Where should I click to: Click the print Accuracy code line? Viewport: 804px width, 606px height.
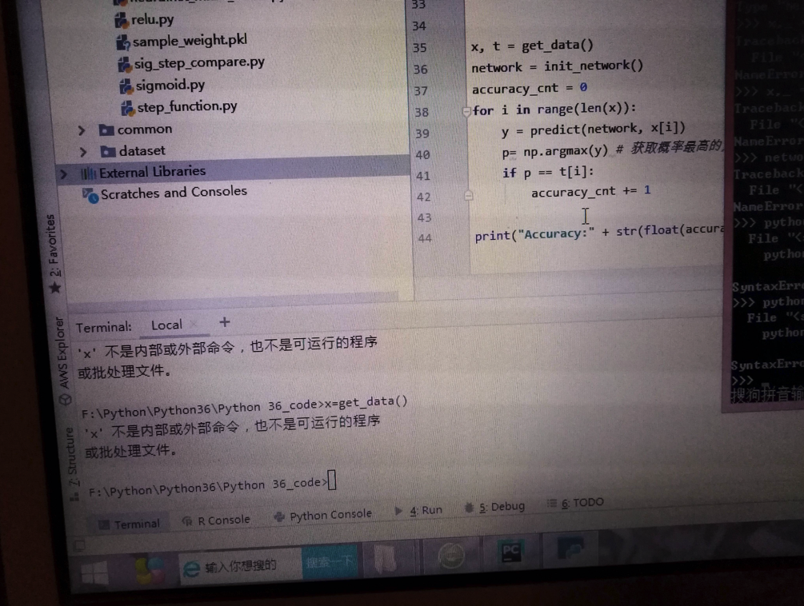[599, 233]
